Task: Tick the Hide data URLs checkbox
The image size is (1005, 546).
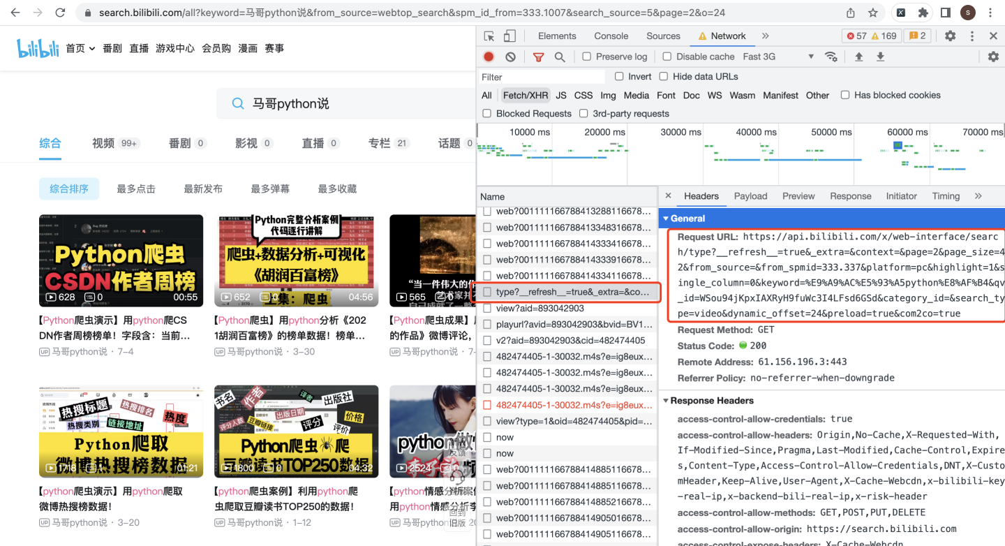Action: pos(664,77)
